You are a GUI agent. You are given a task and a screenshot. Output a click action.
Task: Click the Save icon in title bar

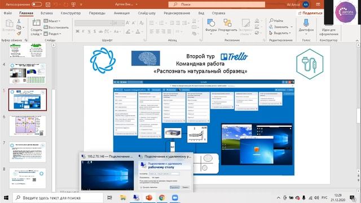(x=48, y=5)
